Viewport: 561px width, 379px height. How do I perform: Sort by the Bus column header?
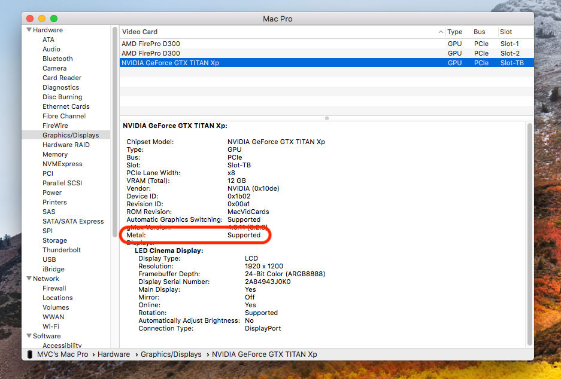point(480,32)
